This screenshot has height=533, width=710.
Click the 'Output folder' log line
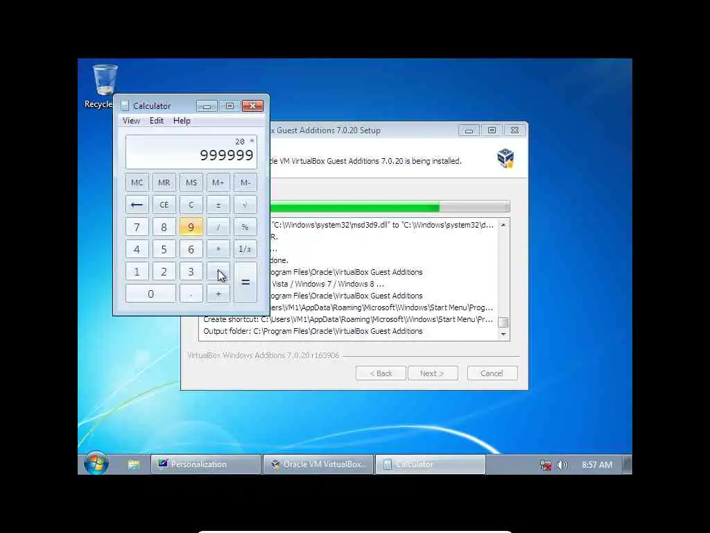point(313,331)
